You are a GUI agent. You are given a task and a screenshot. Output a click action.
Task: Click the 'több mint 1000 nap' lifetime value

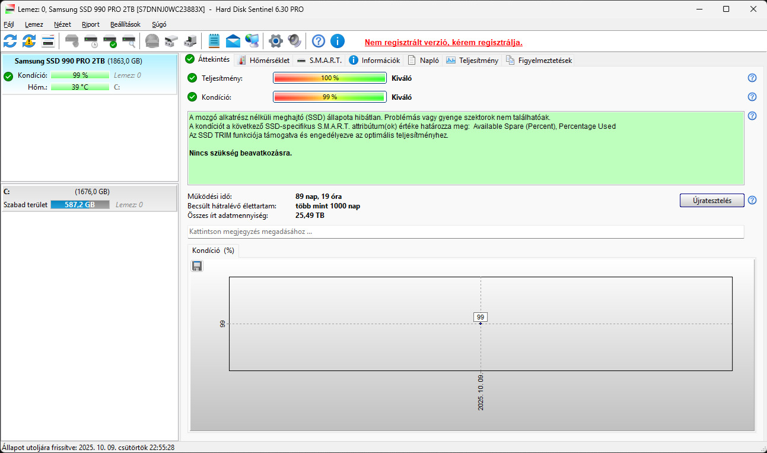click(x=327, y=205)
